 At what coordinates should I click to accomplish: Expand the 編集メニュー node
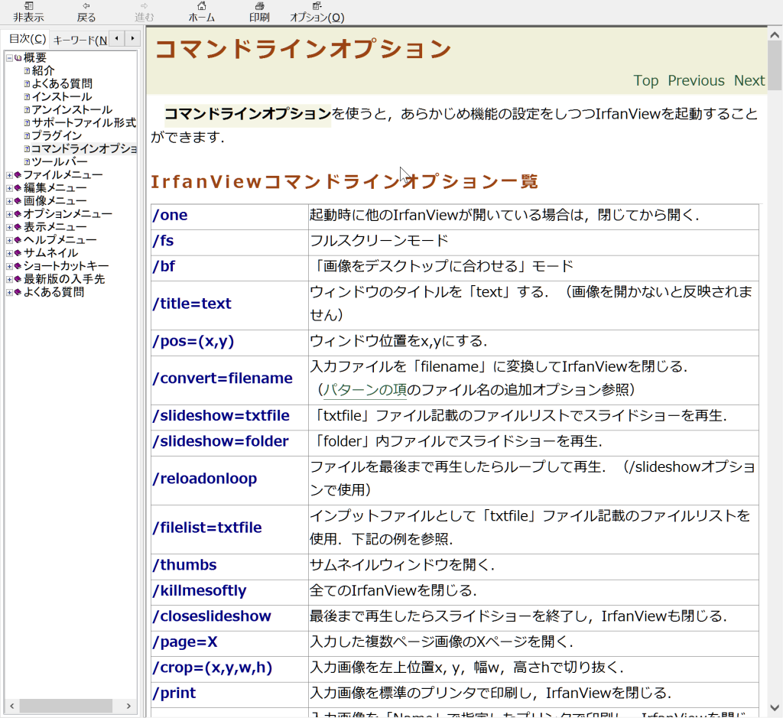coord(9,188)
